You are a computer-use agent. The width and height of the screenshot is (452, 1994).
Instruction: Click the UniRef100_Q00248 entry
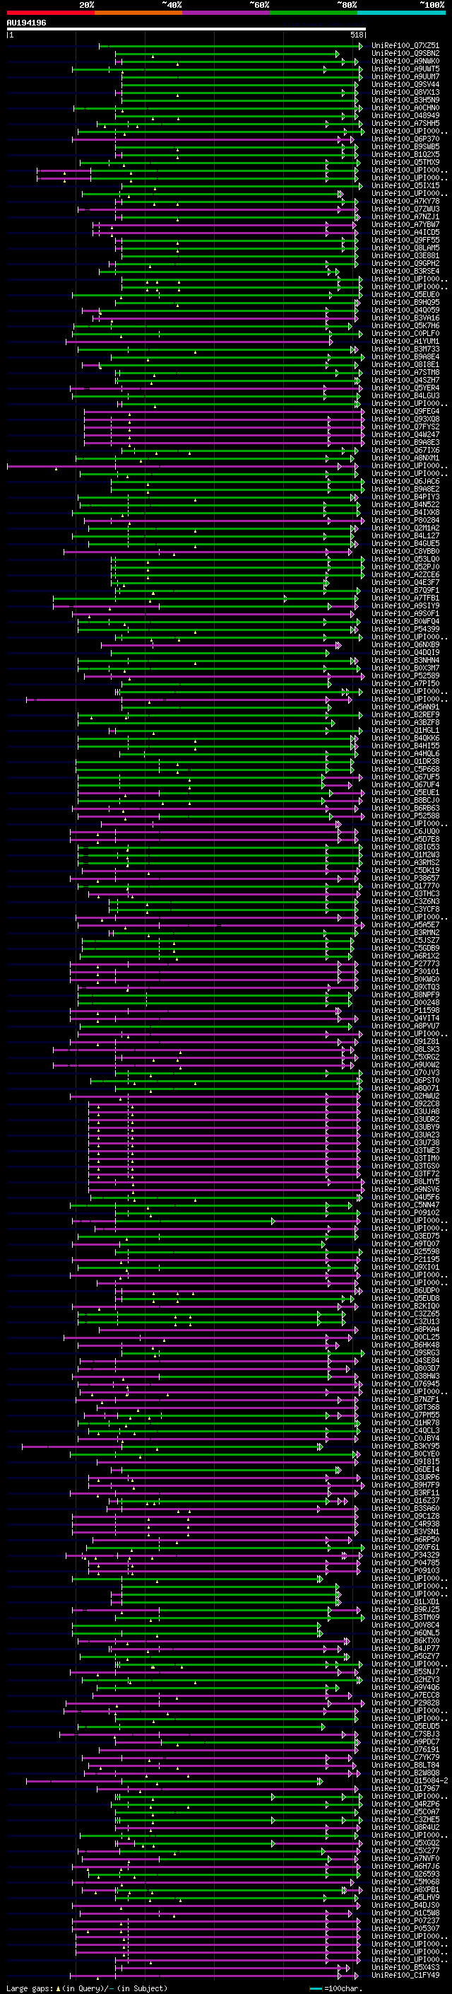[405, 1002]
